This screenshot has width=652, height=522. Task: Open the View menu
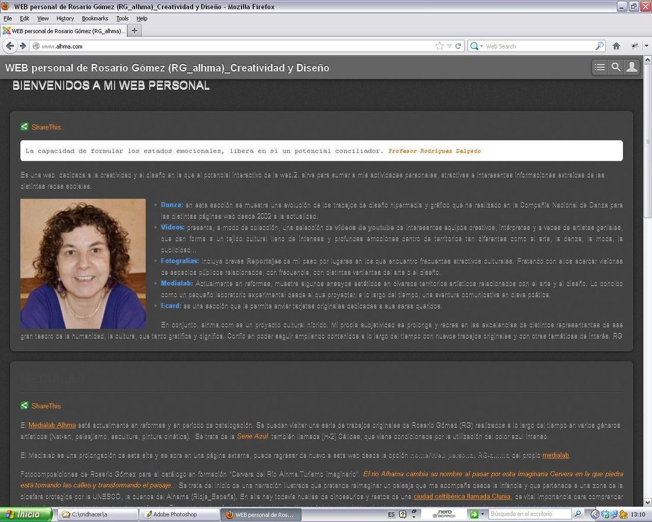pos(43,18)
